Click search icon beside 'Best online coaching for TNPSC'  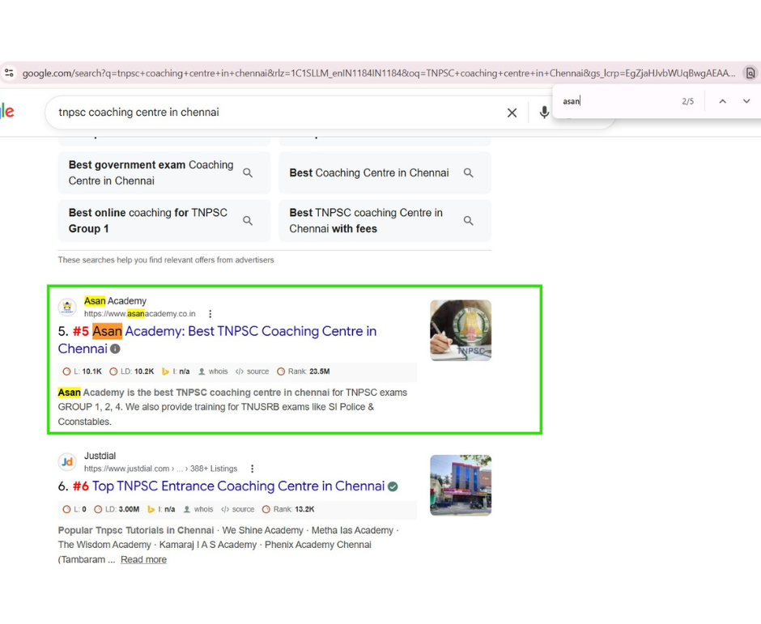(248, 221)
